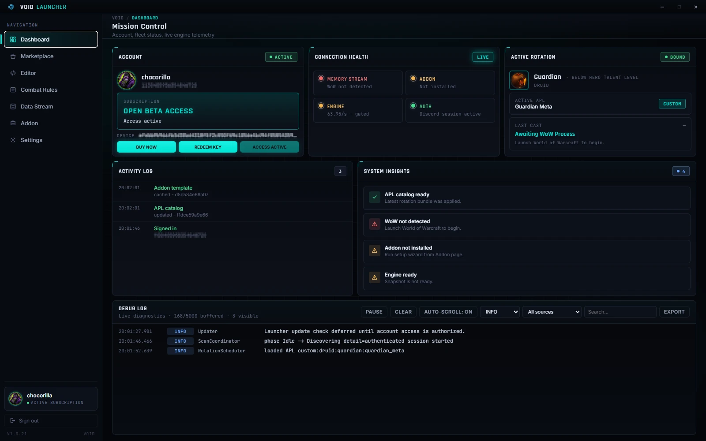Click the APL catalog ready checkmark icon
The height and width of the screenshot is (441, 706).
[375, 197]
